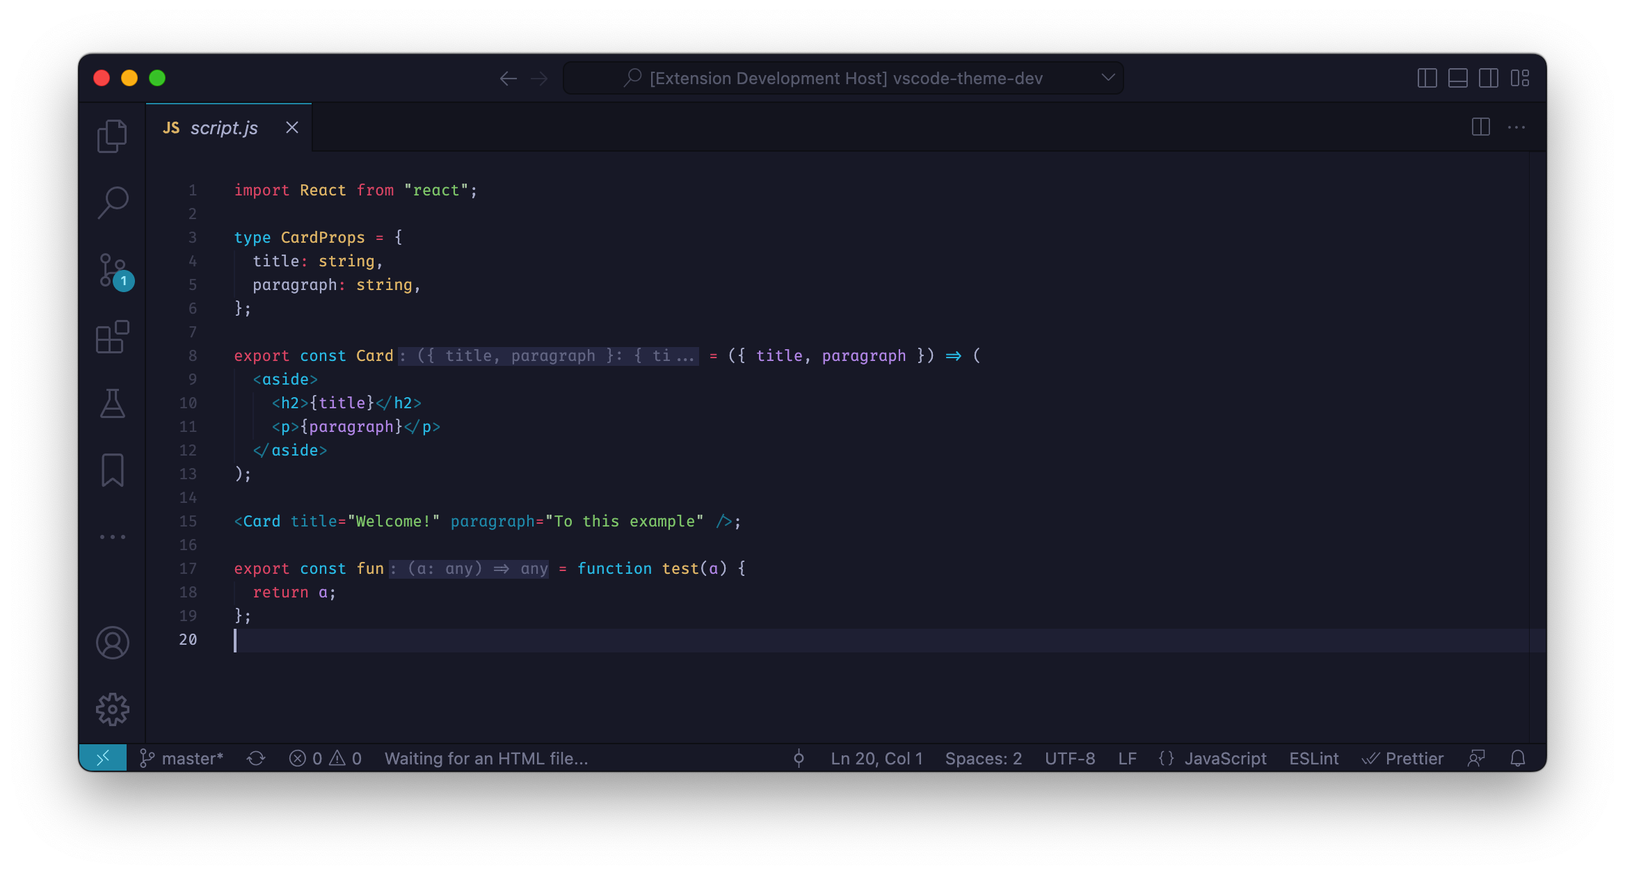The image size is (1625, 875).
Task: Click the Spaces: 2 indentation setting
Action: pyautogui.click(x=983, y=759)
